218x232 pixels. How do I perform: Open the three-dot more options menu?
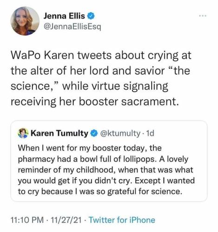(x=203, y=16)
